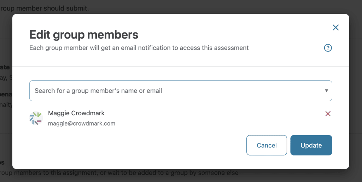Click Maggie Crowdmark's avatar icon

click(36, 119)
